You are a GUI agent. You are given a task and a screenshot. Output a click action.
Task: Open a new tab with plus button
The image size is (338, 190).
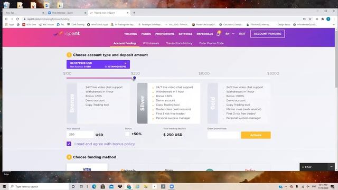point(134,13)
